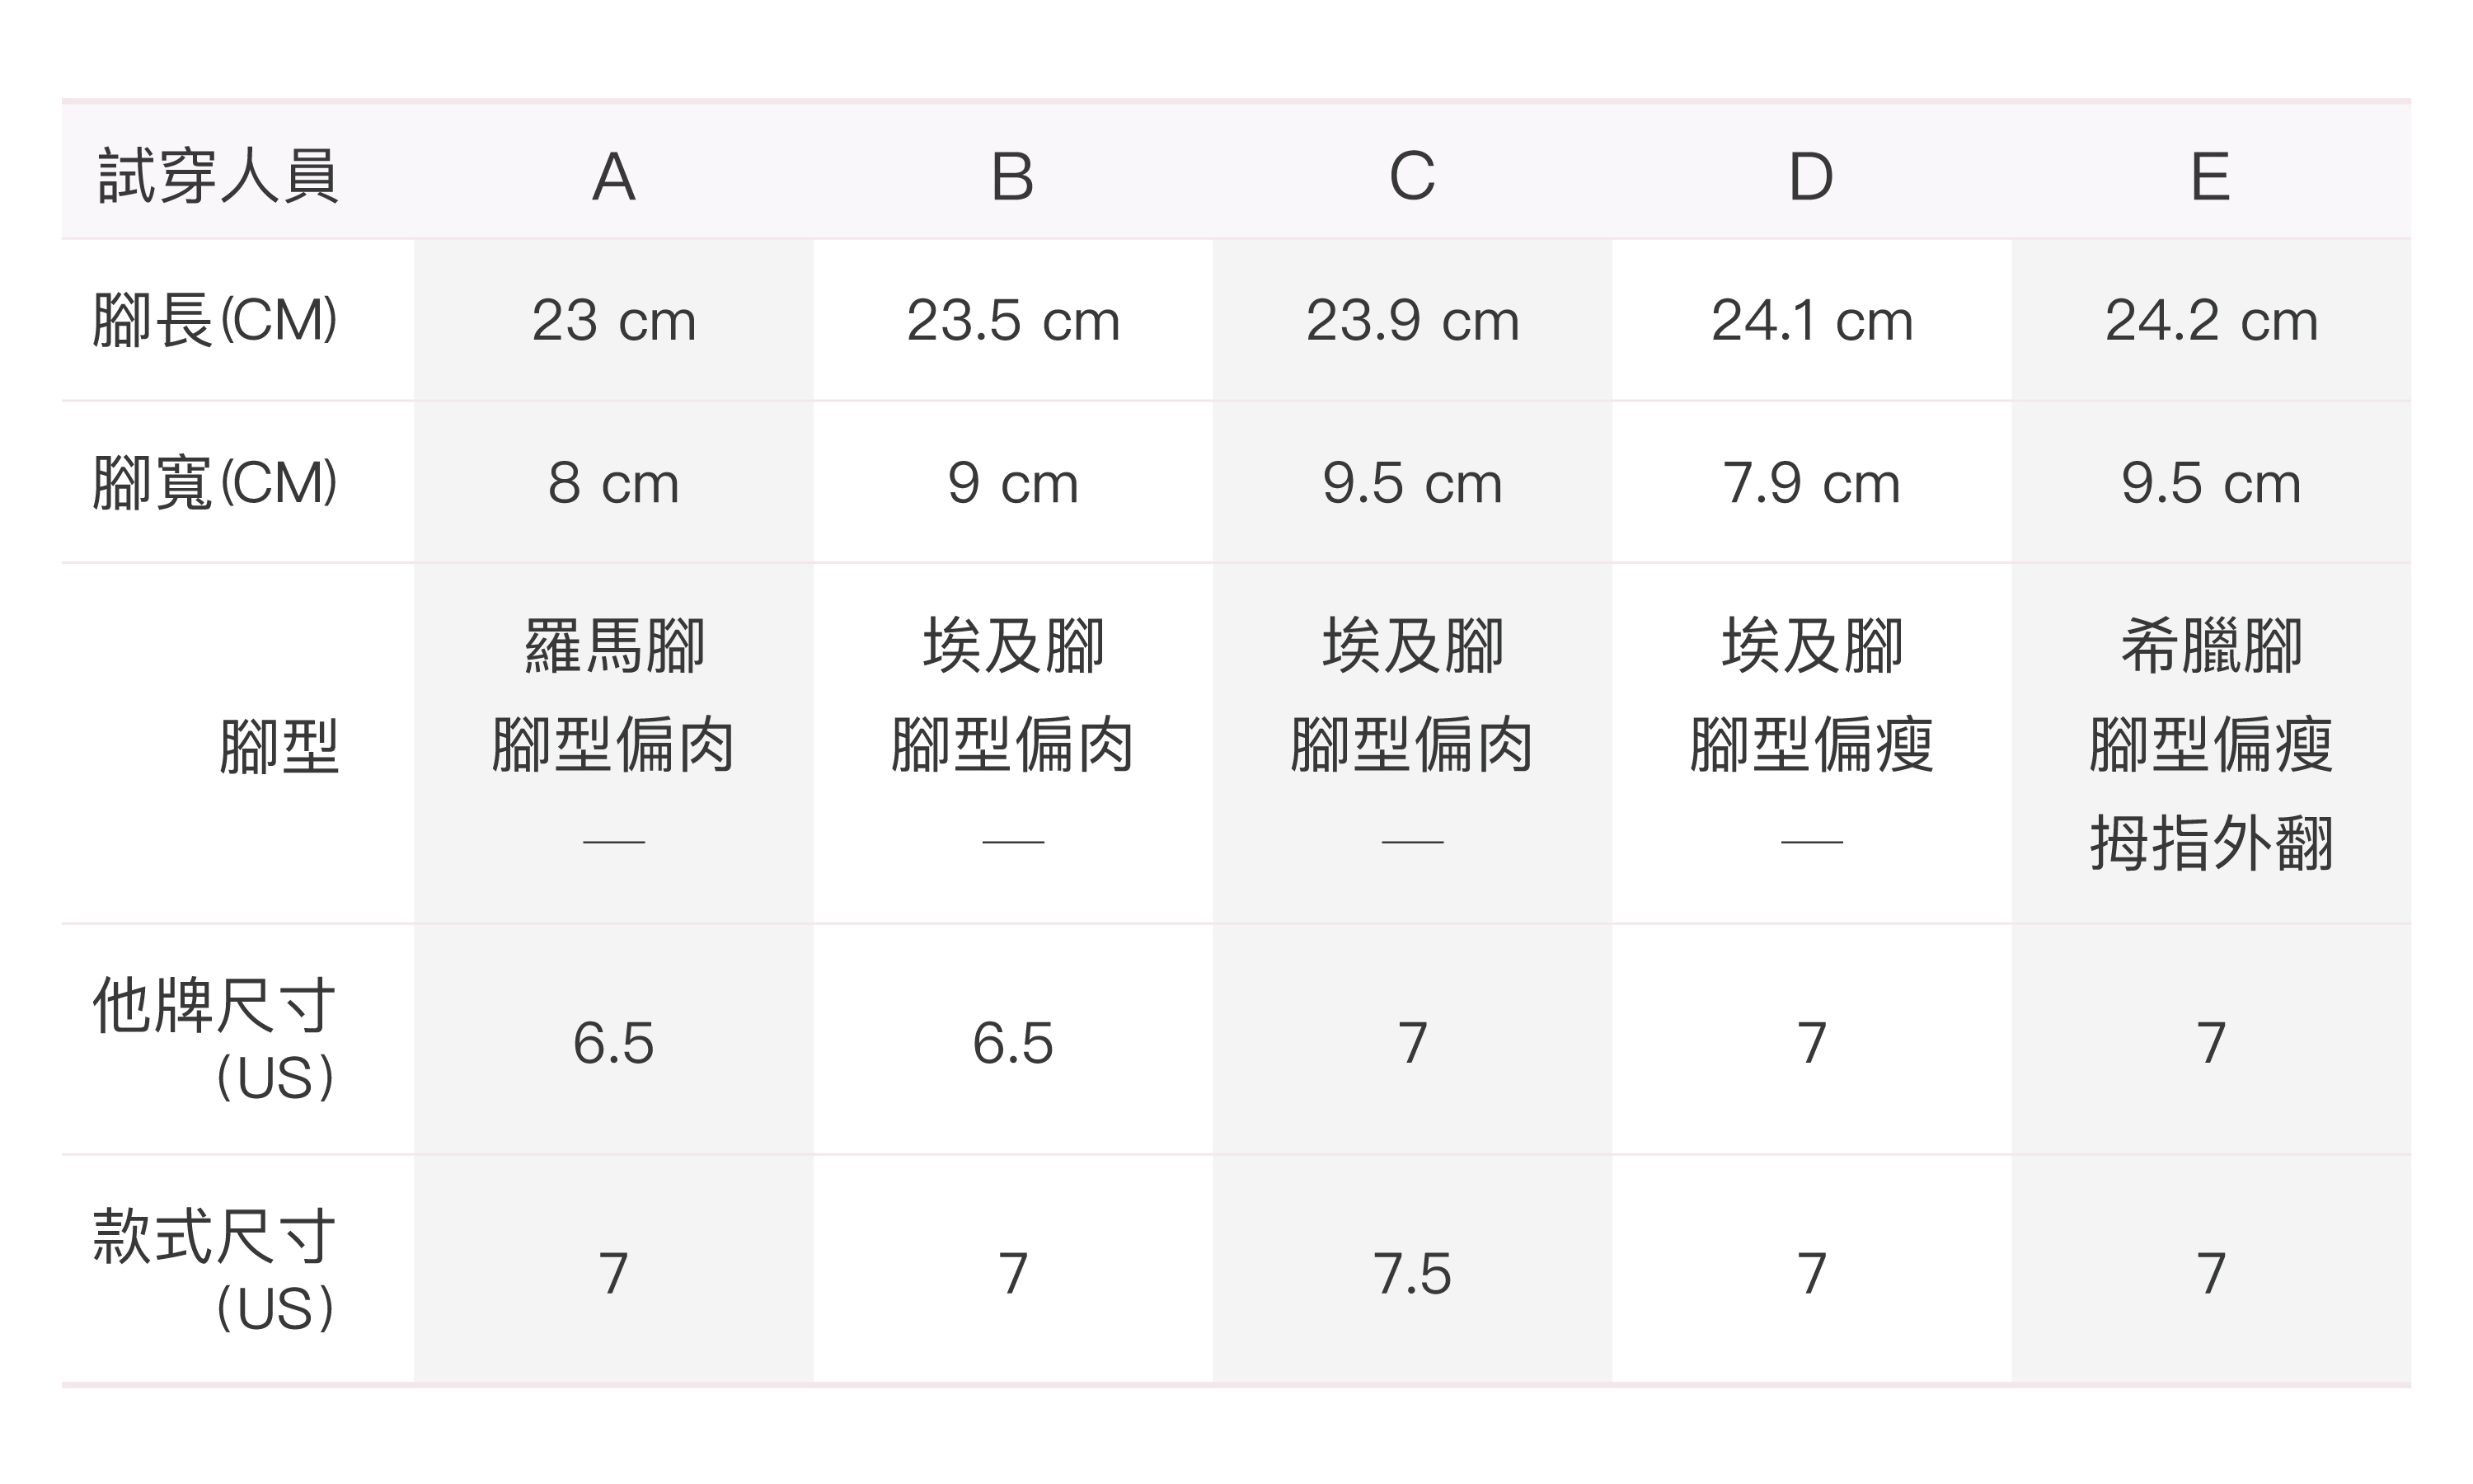Select the 7.9 cm foot width cell
This screenshot has width=2473, height=1484.
pyautogui.click(x=1810, y=483)
